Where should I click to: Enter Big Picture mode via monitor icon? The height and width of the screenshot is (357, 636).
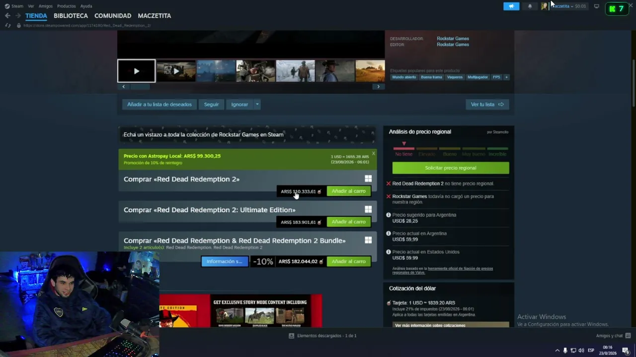tap(597, 6)
